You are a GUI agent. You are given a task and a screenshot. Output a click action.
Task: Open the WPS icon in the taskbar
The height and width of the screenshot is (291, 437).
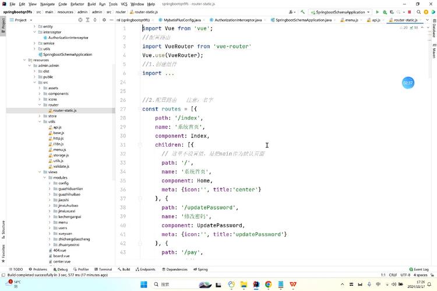tap(293, 284)
